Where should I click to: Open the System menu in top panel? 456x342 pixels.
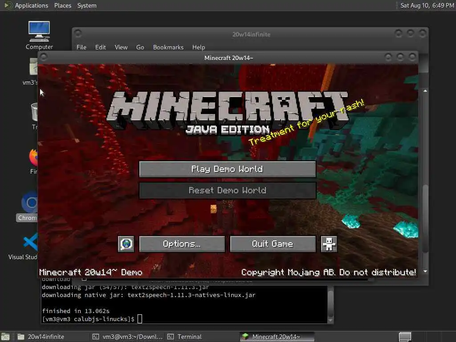pyautogui.click(x=87, y=5)
